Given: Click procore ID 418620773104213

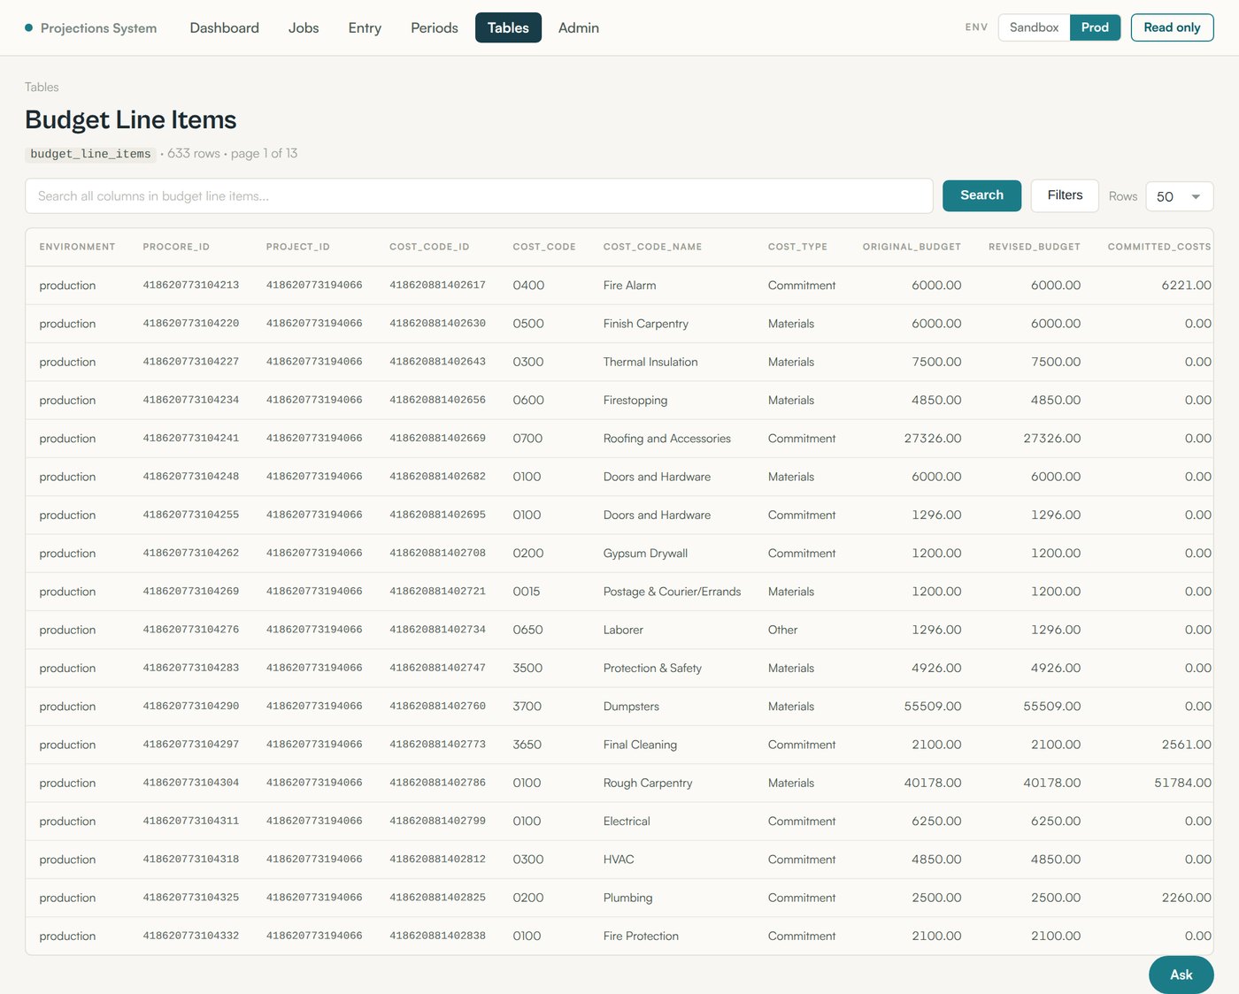Looking at the screenshot, I should (191, 285).
